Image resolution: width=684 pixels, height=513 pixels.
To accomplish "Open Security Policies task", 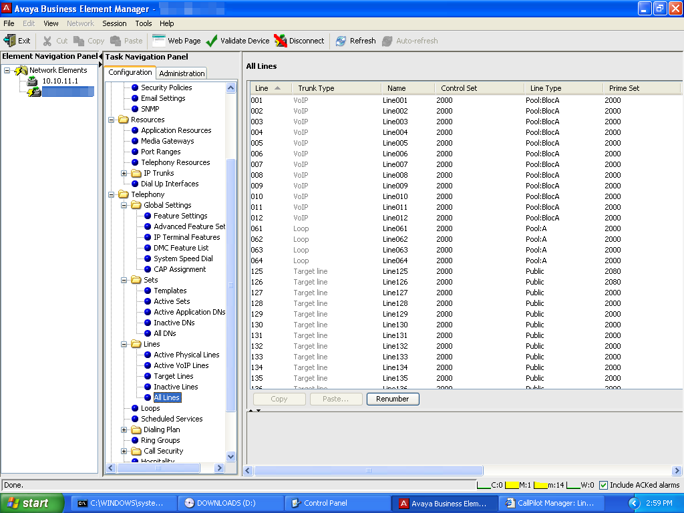I will point(166,88).
